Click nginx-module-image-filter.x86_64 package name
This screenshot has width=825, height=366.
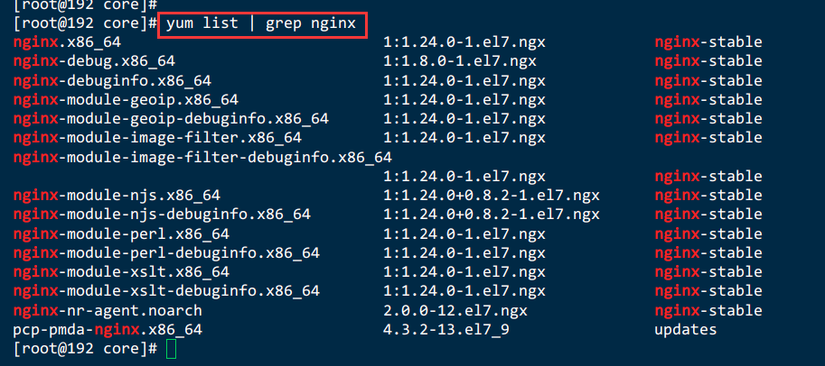pyautogui.click(x=157, y=138)
